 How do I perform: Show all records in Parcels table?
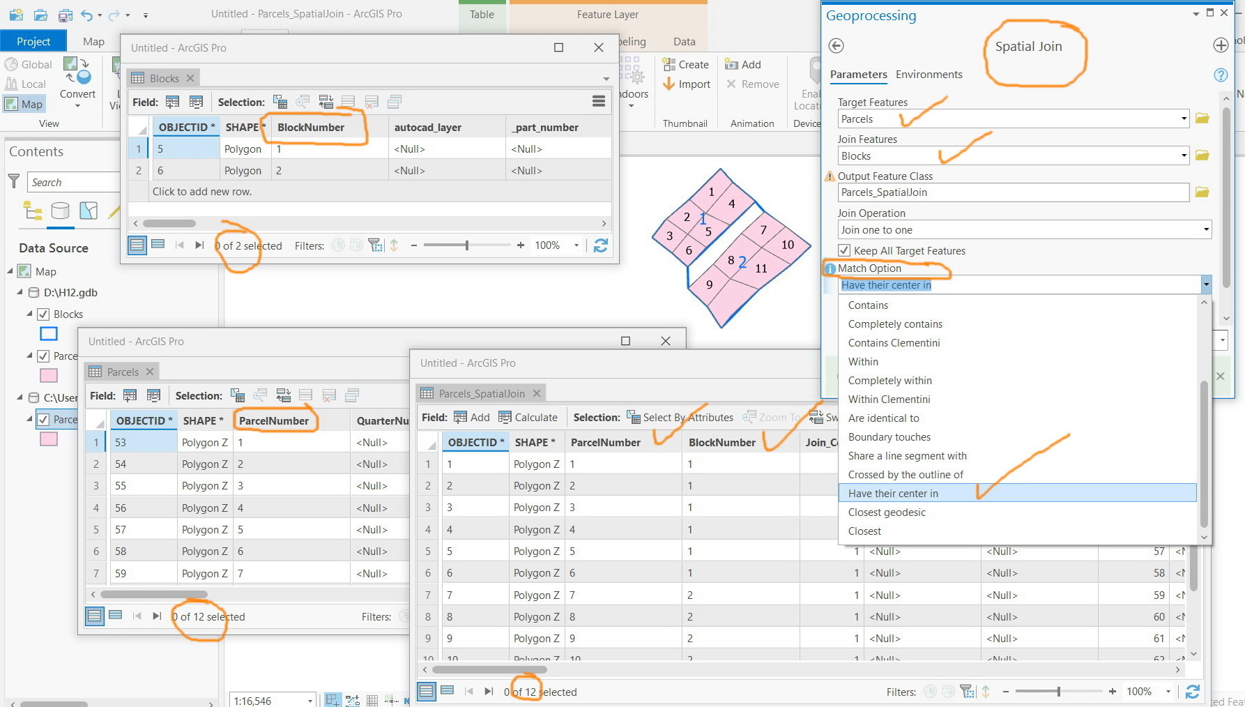tap(95, 616)
